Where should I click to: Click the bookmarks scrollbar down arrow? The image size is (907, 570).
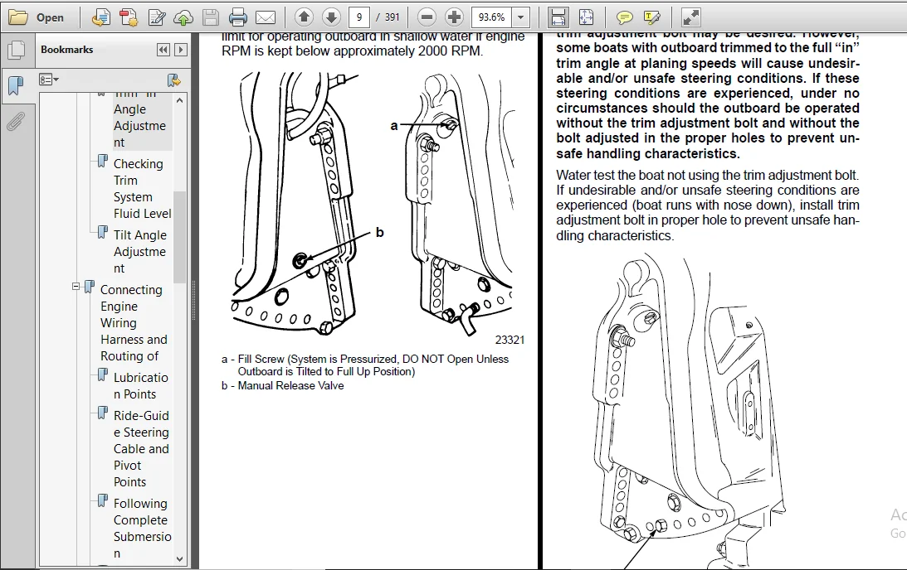(179, 558)
